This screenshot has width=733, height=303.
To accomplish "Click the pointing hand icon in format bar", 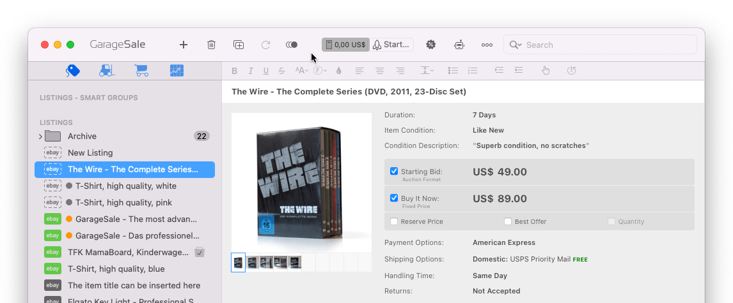I will click(x=546, y=70).
